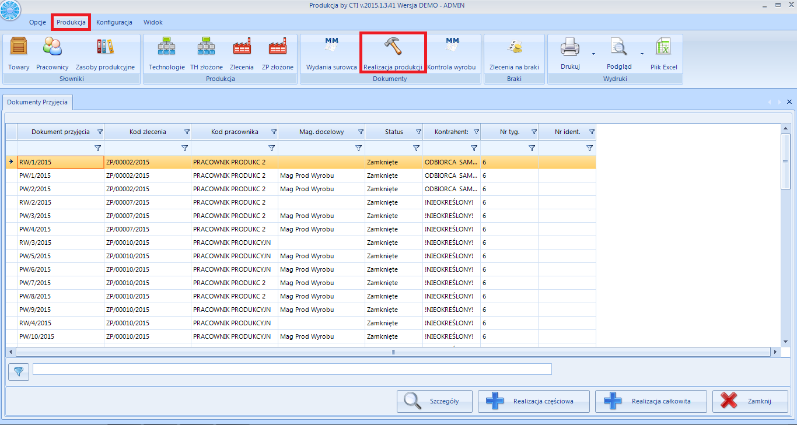Open filter on Kod zlecenia column header
This screenshot has width=797, height=425.
pyautogui.click(x=187, y=132)
